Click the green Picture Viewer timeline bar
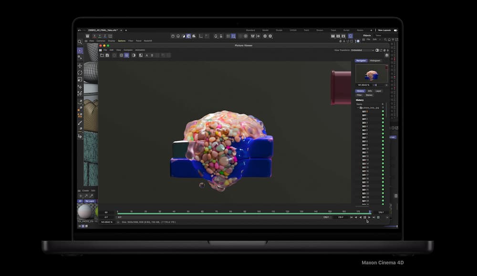The height and width of the screenshot is (276, 477). (243, 214)
